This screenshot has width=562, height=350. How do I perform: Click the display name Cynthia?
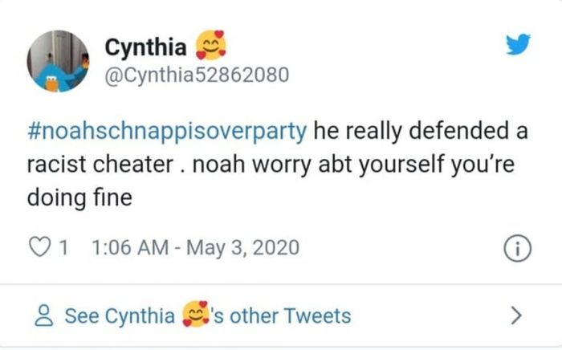[x=146, y=47]
